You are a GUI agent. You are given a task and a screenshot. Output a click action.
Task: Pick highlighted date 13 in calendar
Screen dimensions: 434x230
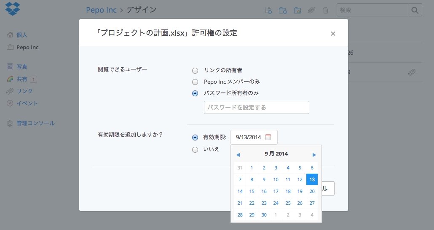tap(312, 180)
